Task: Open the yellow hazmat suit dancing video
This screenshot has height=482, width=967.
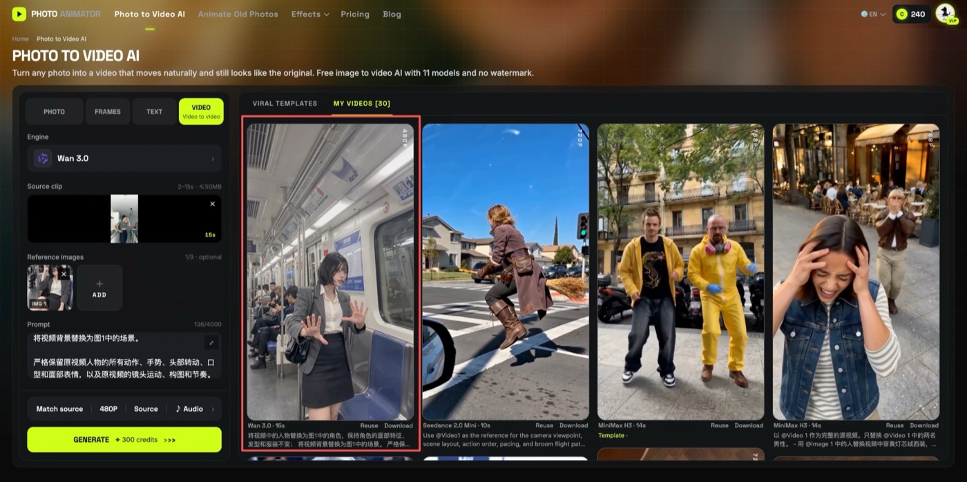Action: (680, 271)
